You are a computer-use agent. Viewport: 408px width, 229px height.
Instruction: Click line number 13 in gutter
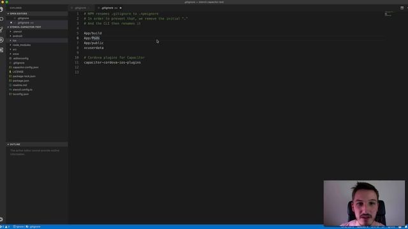[x=76, y=72]
